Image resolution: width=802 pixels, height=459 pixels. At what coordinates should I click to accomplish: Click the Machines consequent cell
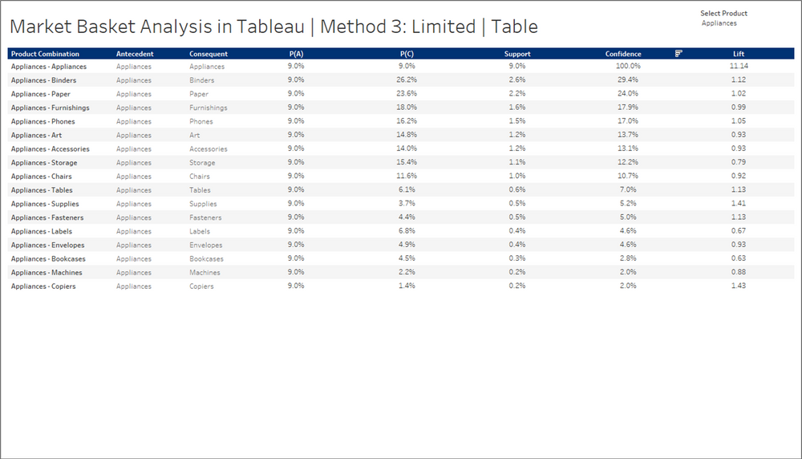[x=205, y=273]
